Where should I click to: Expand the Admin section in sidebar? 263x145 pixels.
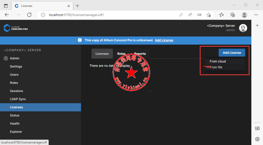point(15,58)
